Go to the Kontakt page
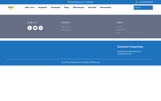Viewport: 161px width, 101px height. (92, 8)
